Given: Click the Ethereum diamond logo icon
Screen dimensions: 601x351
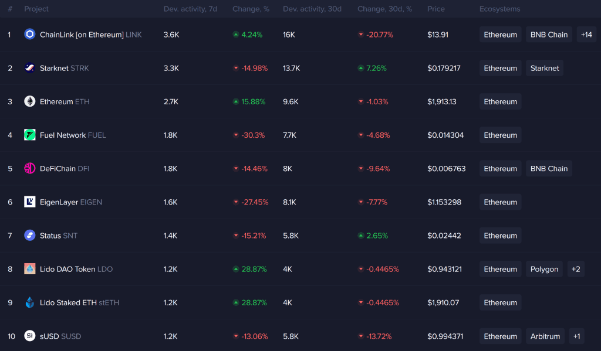Looking at the screenshot, I should 30,101.
